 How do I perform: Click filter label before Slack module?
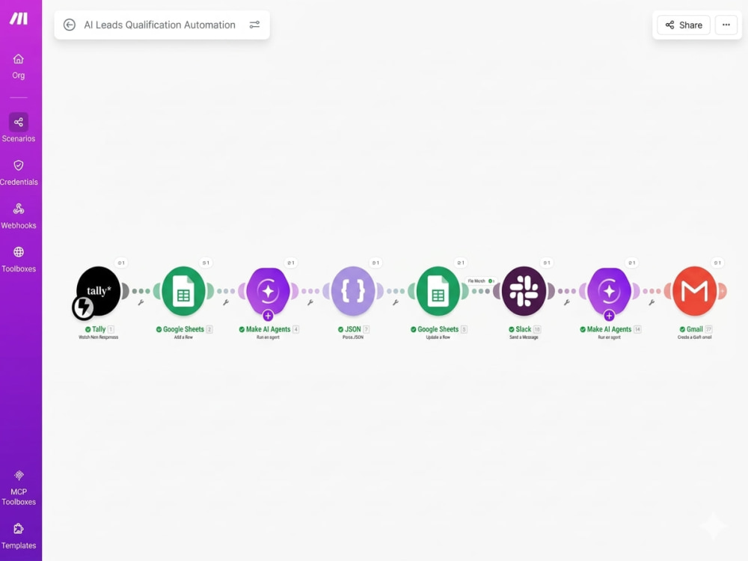point(481,281)
